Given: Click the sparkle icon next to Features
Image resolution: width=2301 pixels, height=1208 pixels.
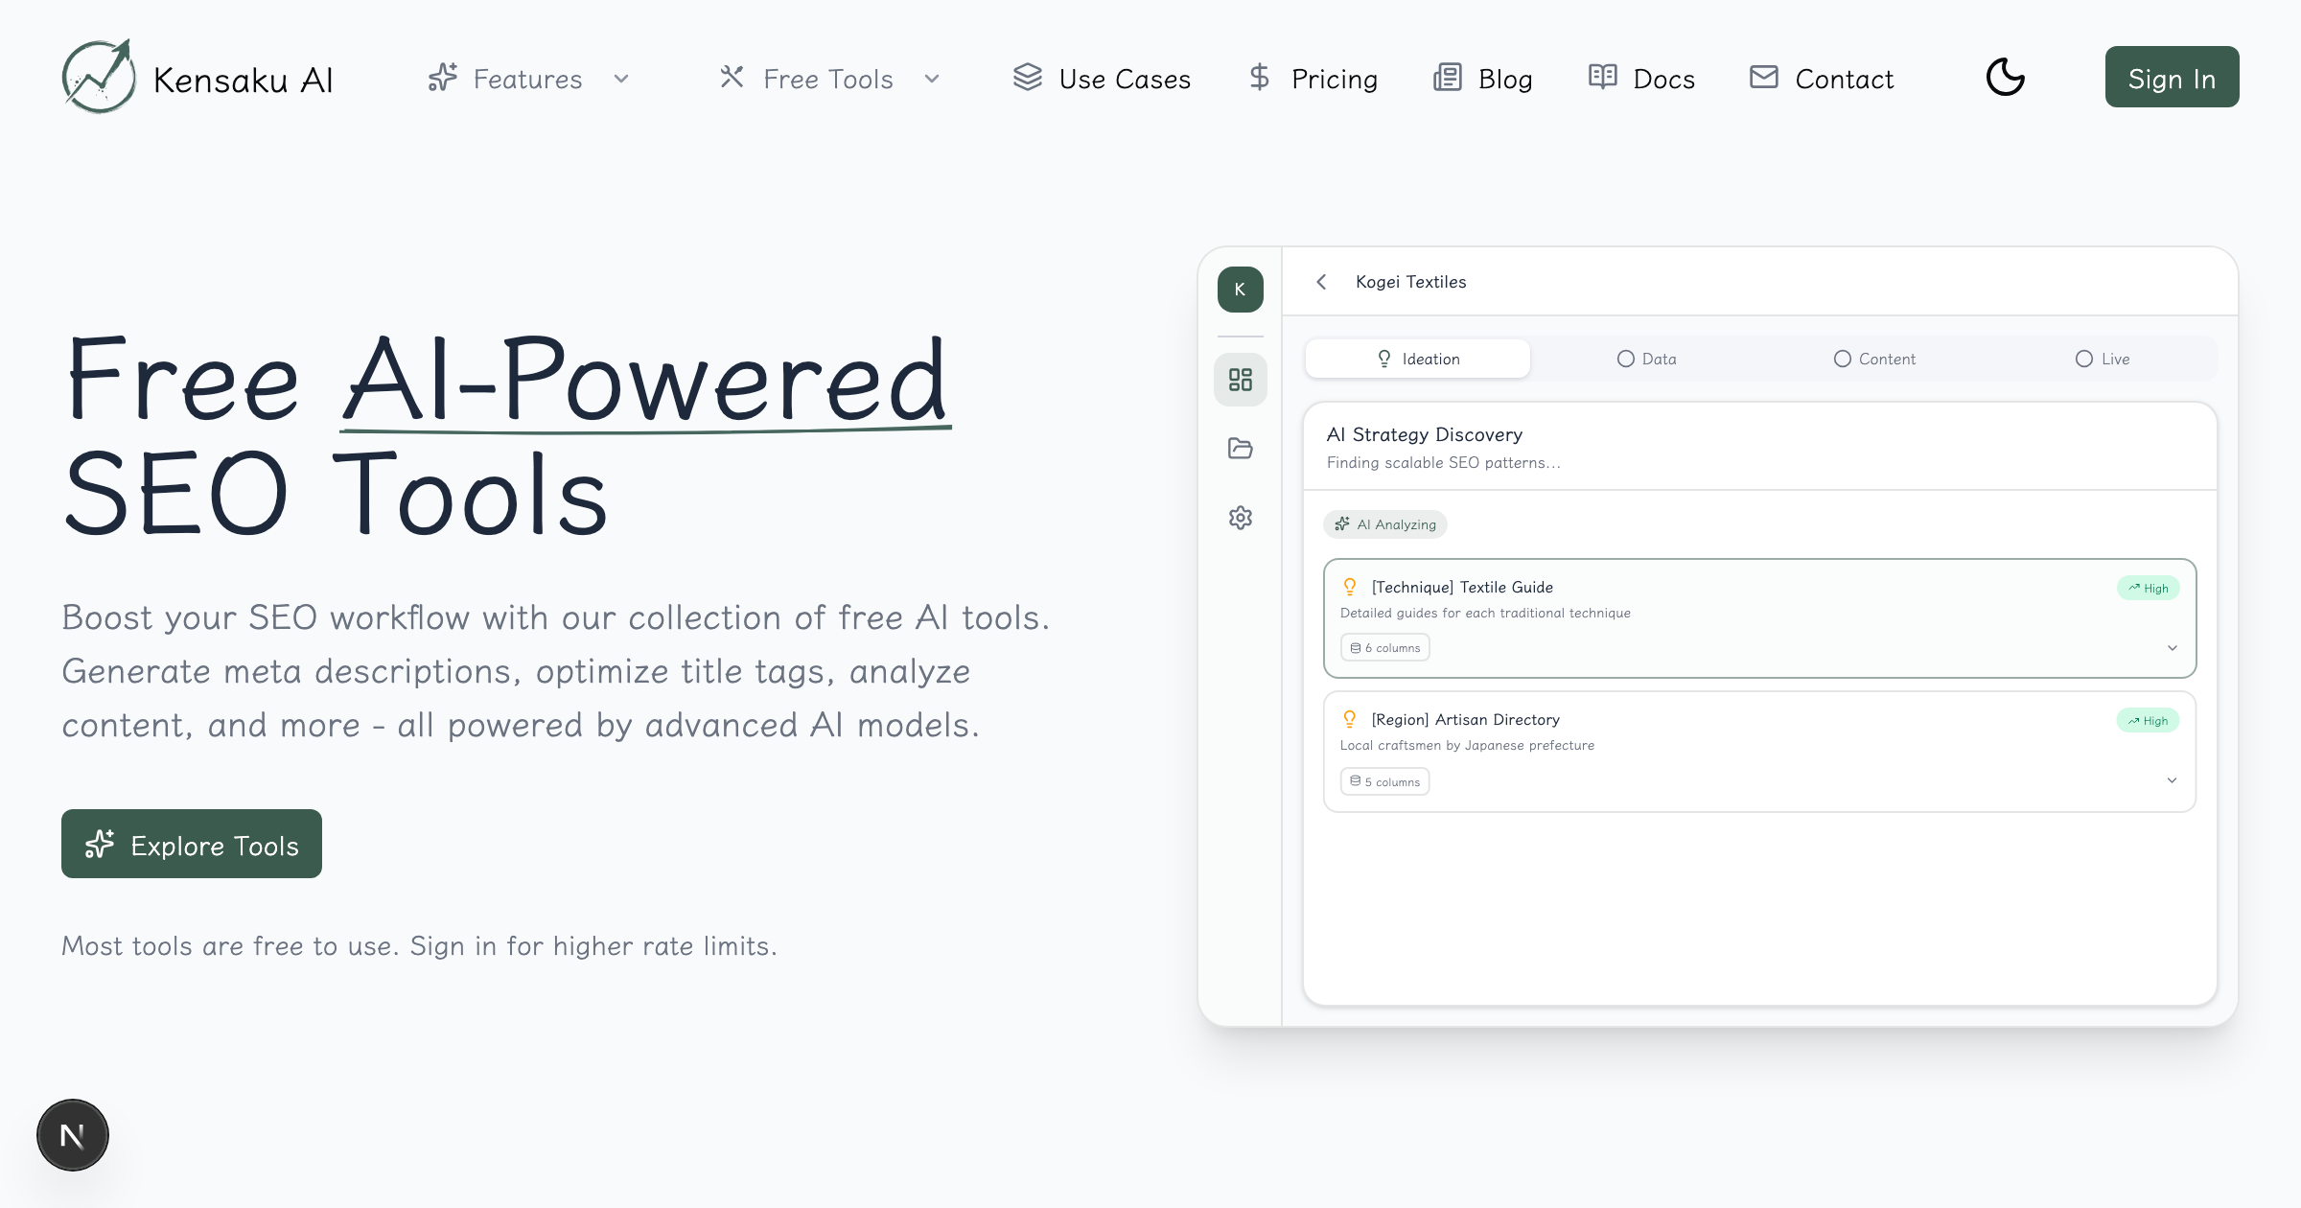Looking at the screenshot, I should [442, 78].
